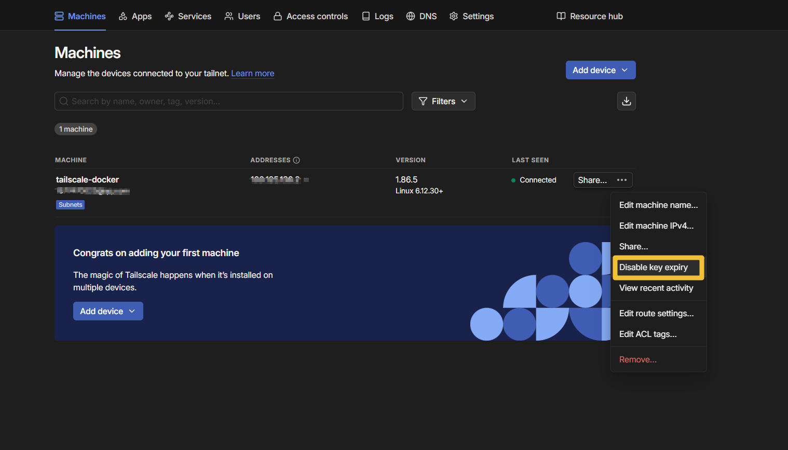Expand the Filters dropdown
Viewport: 788px width, 450px height.
click(443, 101)
